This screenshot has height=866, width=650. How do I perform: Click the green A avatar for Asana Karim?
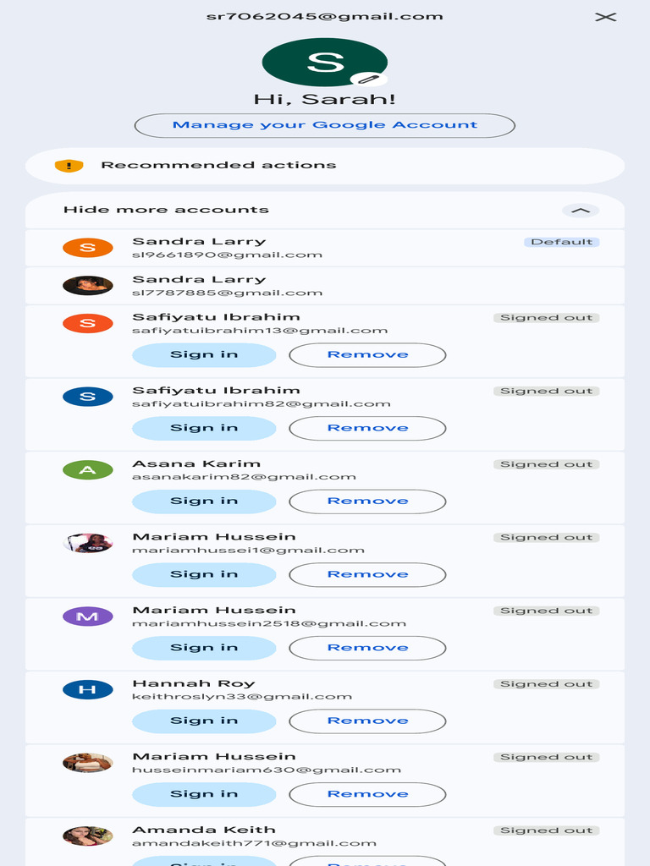[88, 470]
